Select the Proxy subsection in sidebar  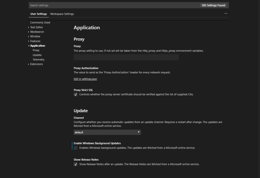click(36, 50)
